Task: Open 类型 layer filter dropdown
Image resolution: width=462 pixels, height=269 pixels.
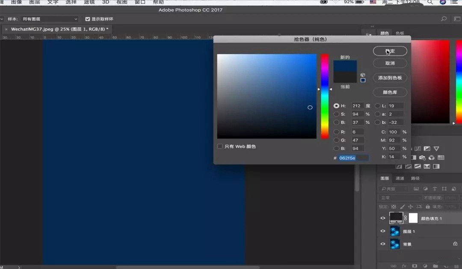Action: pos(394,189)
